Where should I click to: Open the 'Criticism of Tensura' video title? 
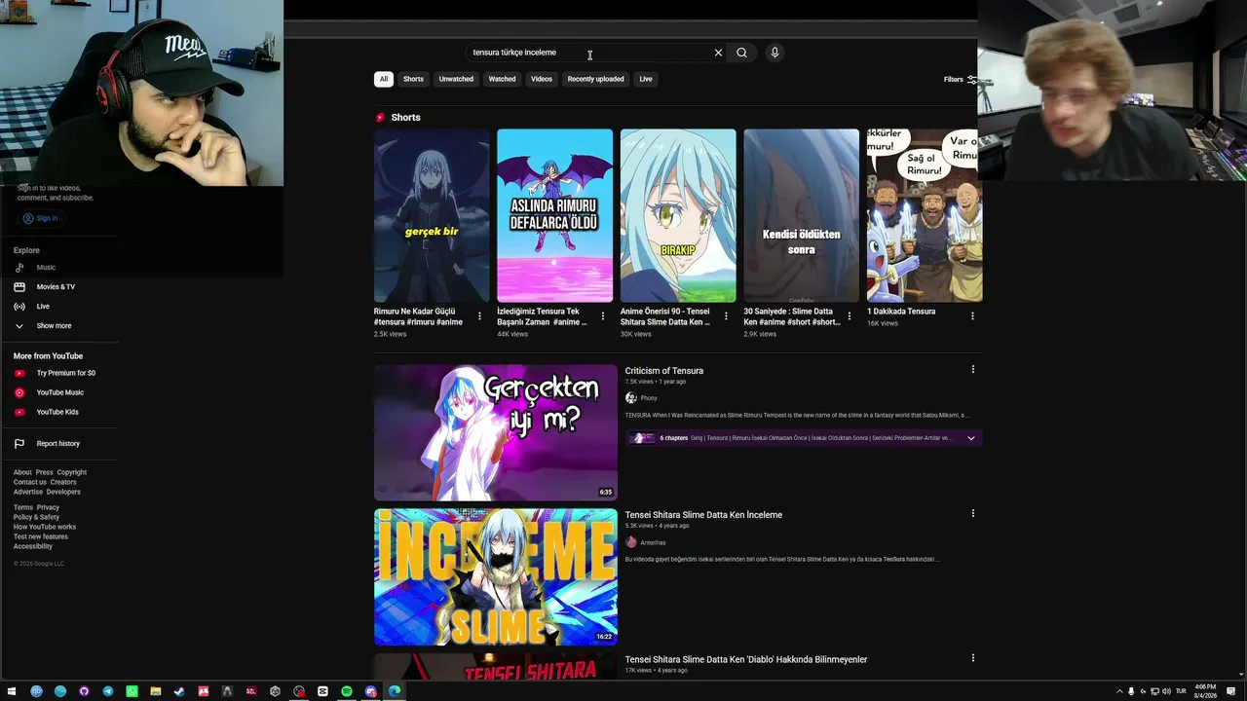[x=664, y=371]
